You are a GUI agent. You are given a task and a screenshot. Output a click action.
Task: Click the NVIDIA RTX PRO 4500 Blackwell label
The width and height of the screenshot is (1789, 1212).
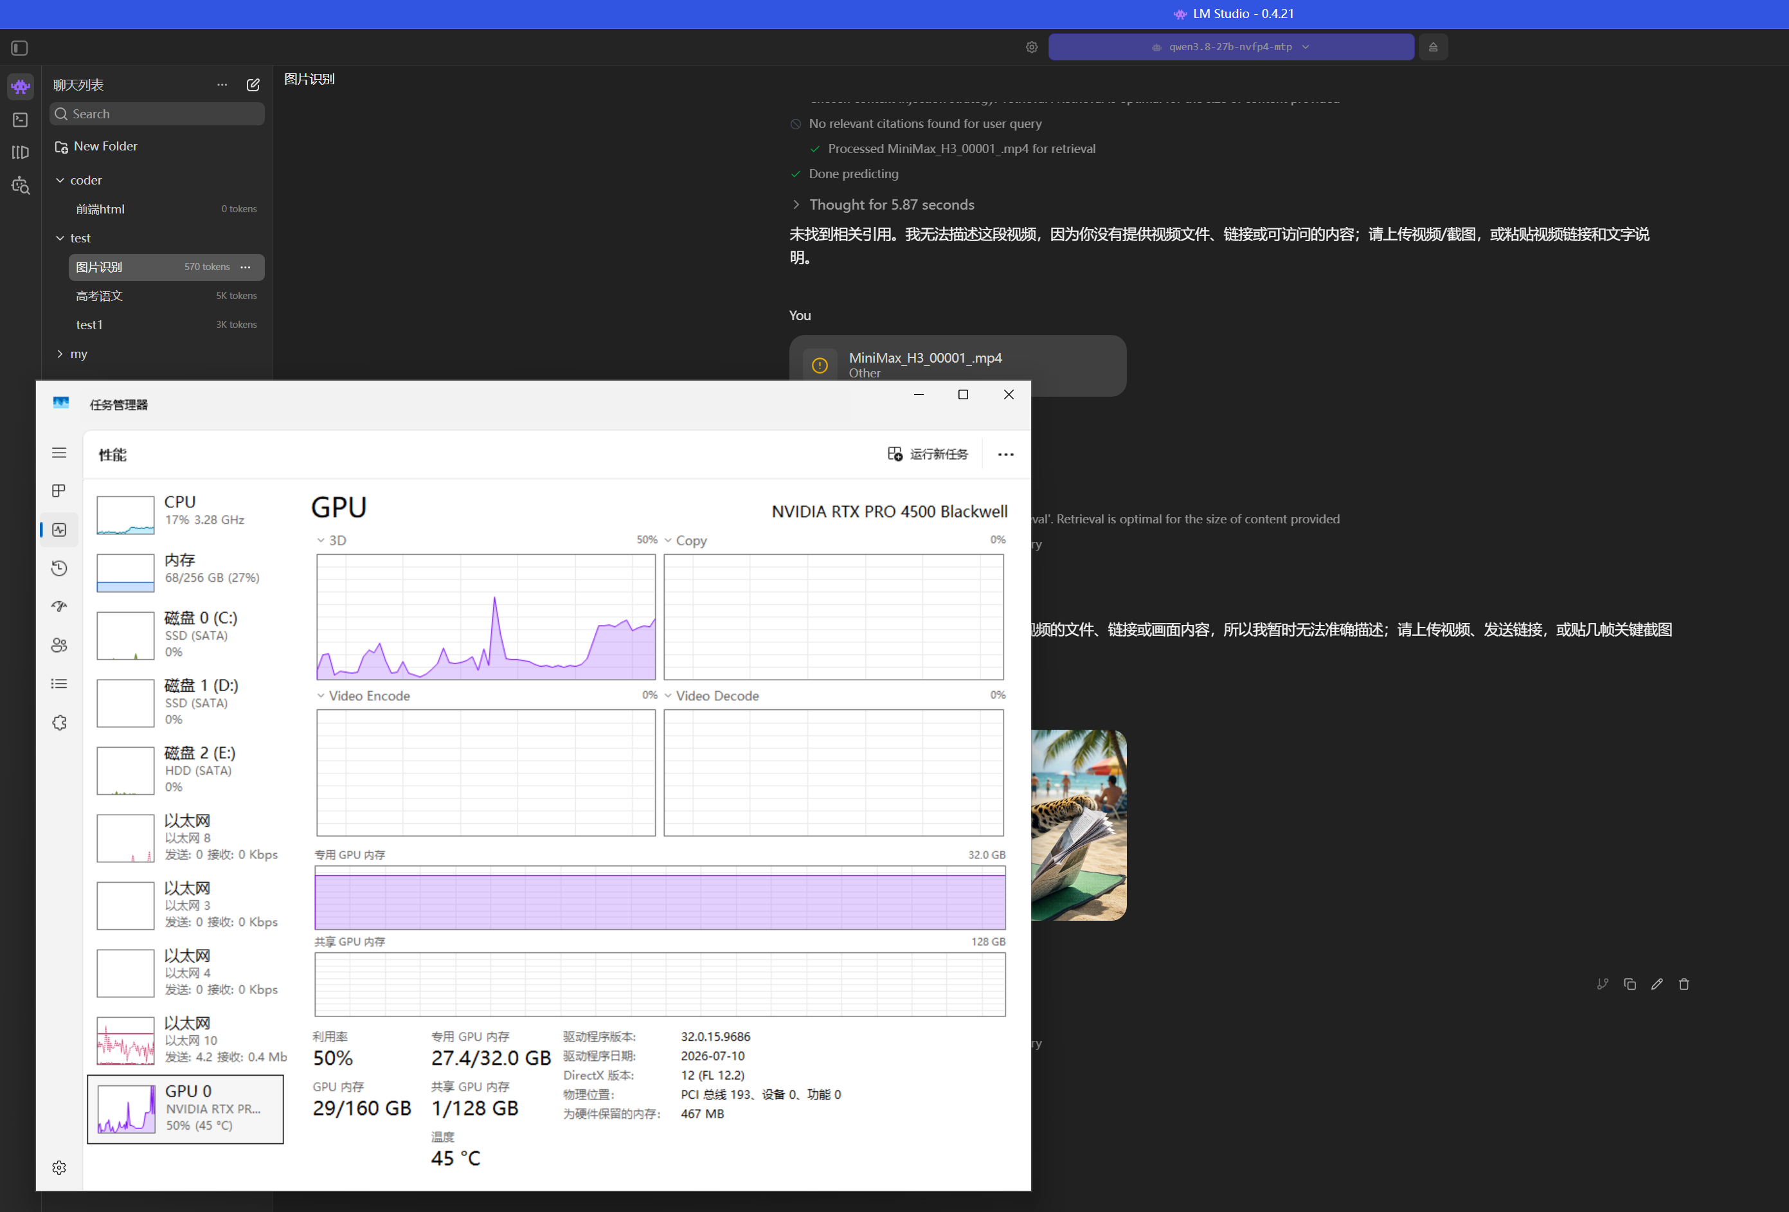tap(889, 512)
